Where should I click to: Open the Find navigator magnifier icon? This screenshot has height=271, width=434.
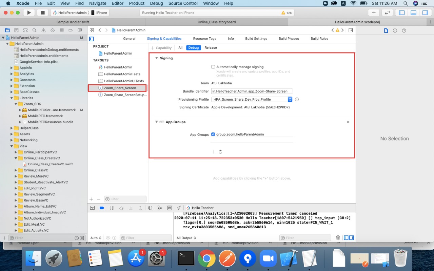[35, 30]
